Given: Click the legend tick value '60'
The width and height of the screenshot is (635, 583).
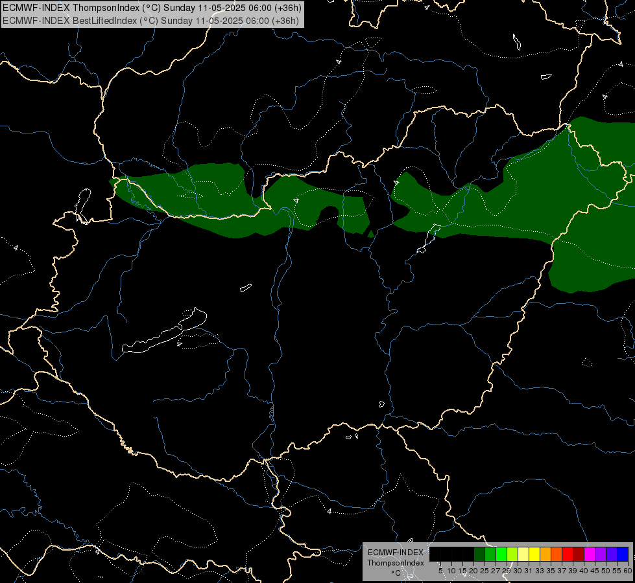Looking at the screenshot, I should [x=628, y=571].
